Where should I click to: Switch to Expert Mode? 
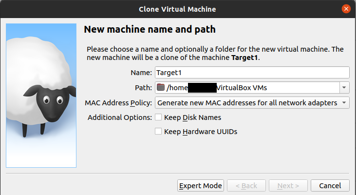pos(201,186)
